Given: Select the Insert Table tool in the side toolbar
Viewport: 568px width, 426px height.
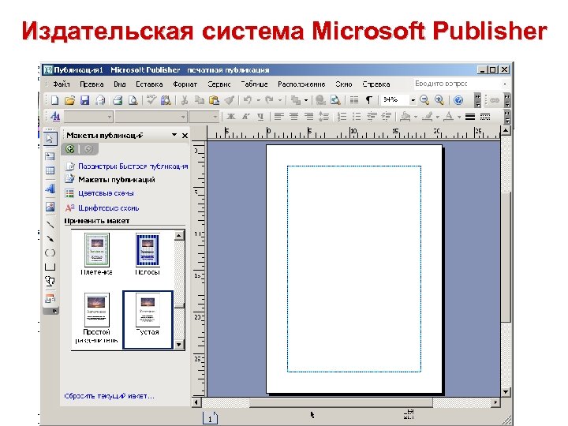Looking at the screenshot, I should pyautogui.click(x=50, y=170).
